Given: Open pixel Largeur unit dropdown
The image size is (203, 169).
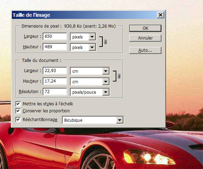Looking at the screenshot, I should pos(92,37).
